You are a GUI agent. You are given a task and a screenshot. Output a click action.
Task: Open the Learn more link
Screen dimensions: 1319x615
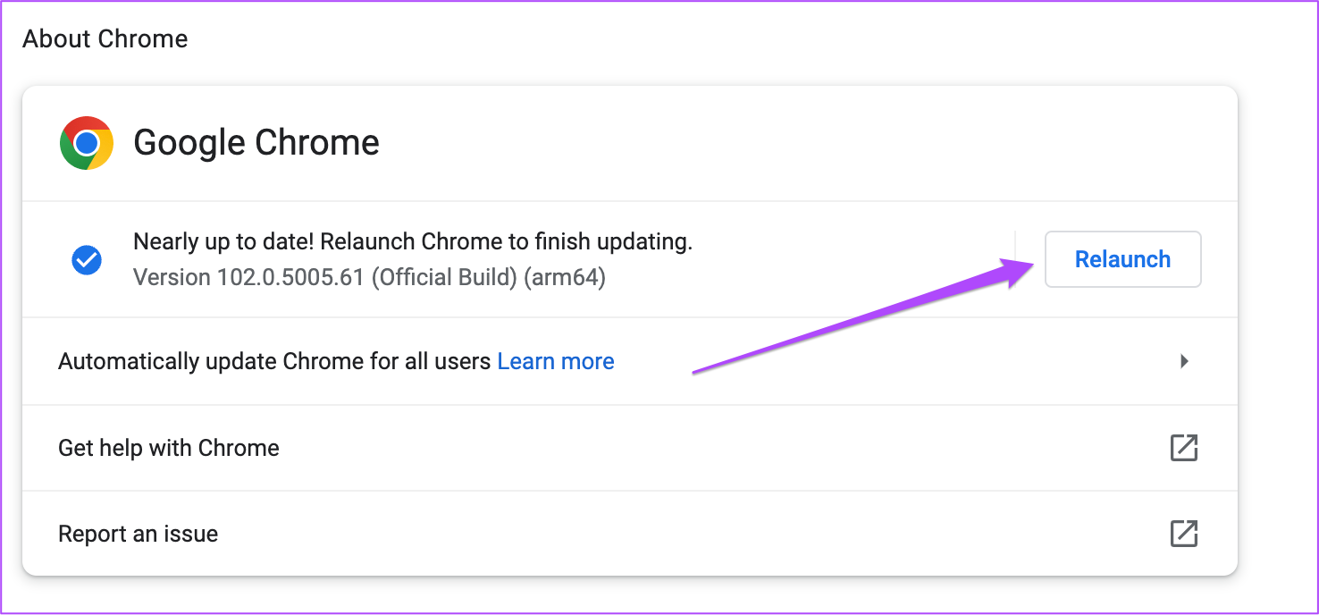click(556, 361)
